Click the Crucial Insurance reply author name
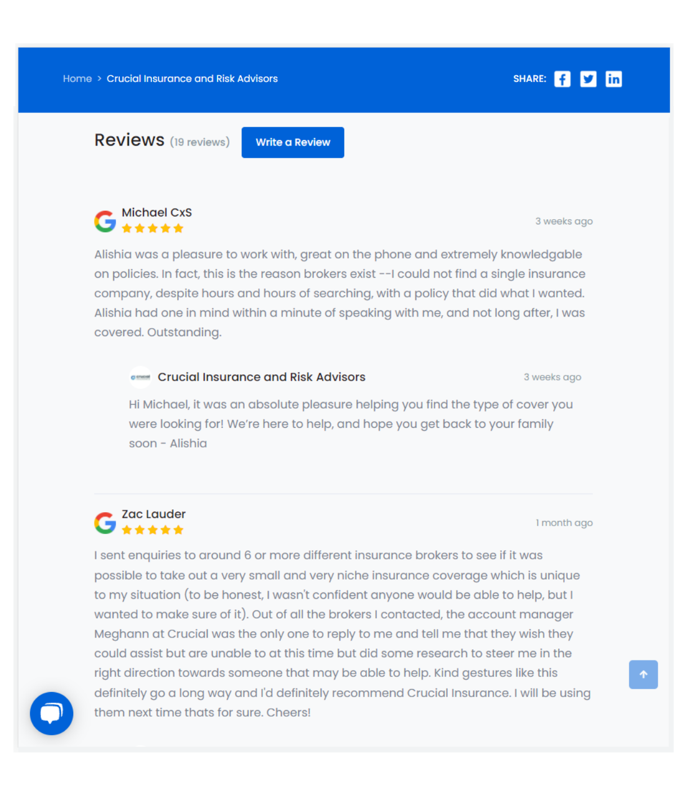Image resolution: width=687 pixels, height=796 pixels. pyautogui.click(x=262, y=377)
